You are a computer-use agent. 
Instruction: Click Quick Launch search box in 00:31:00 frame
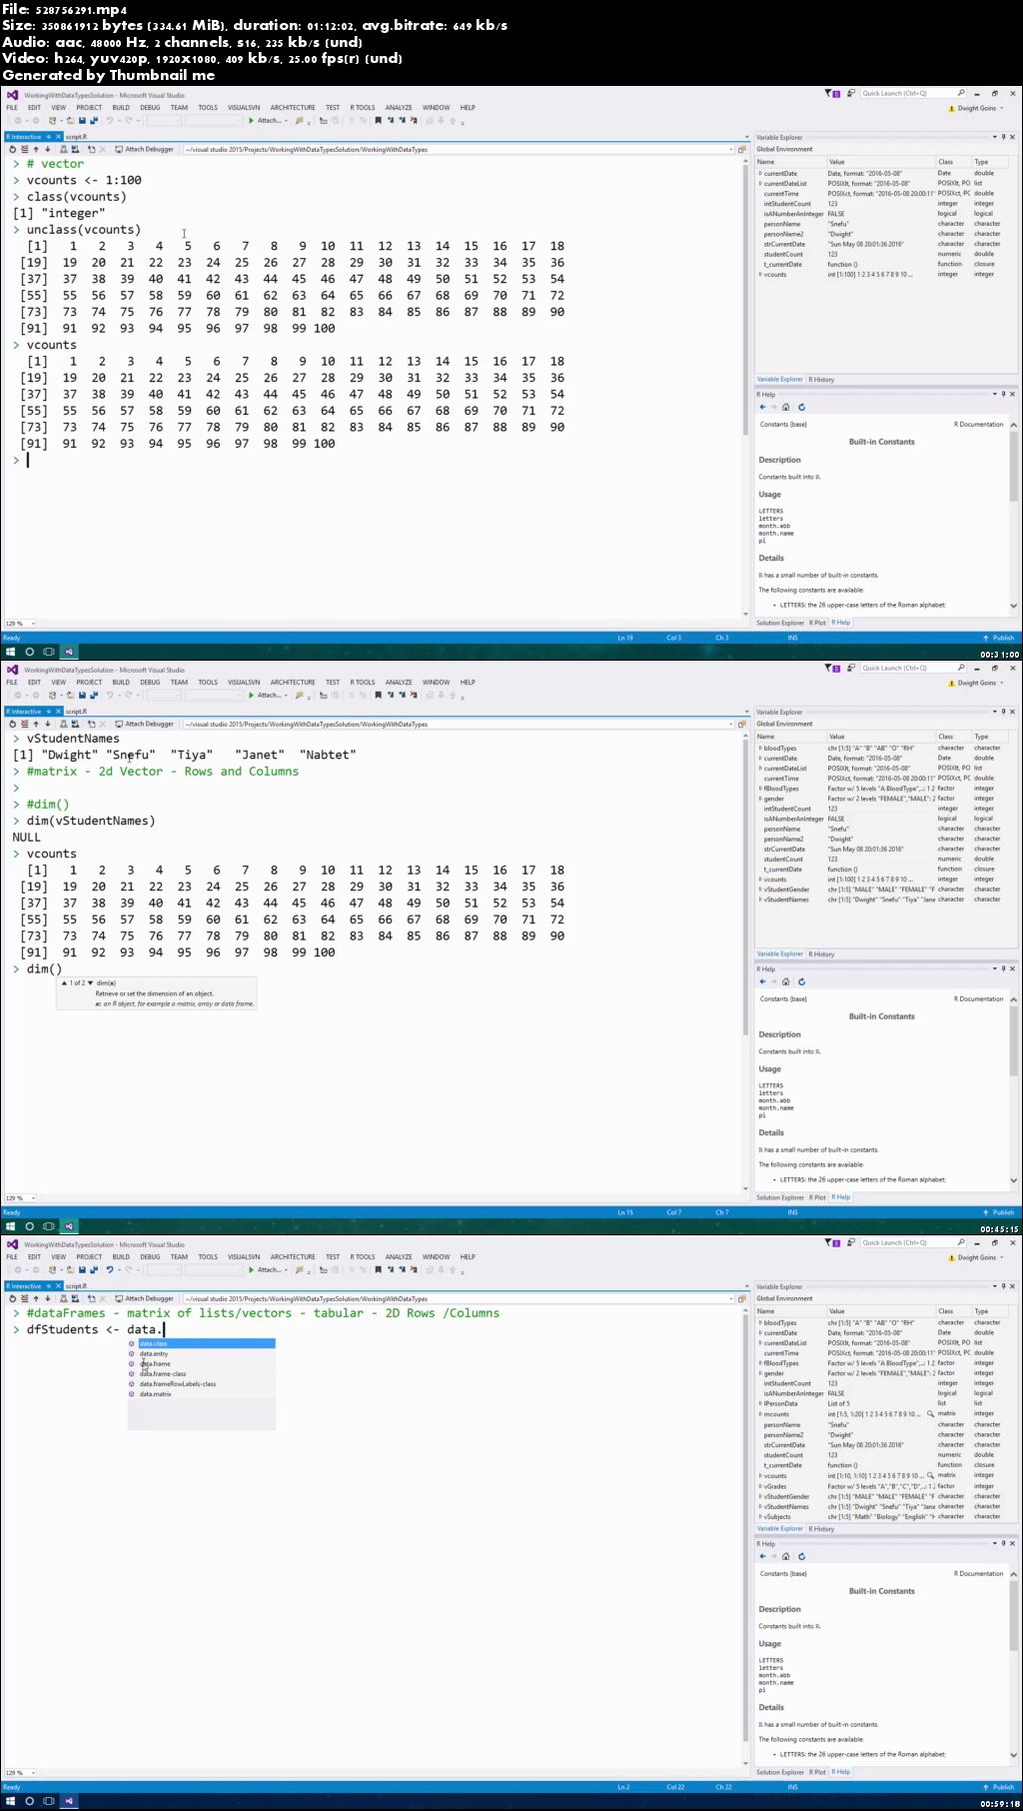(913, 94)
